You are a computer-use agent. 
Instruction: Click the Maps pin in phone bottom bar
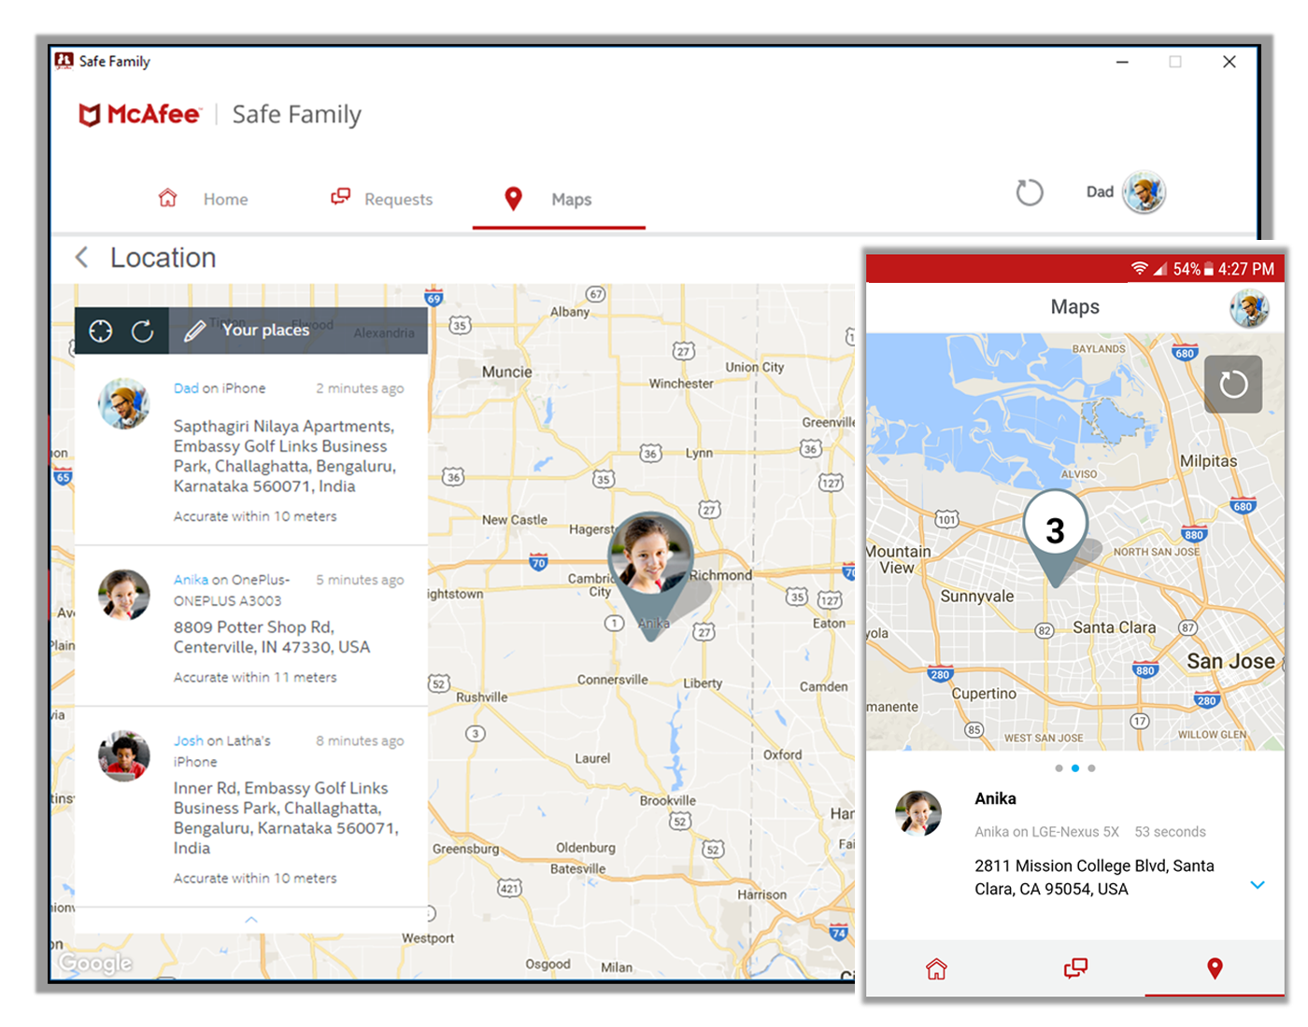coord(1215,968)
